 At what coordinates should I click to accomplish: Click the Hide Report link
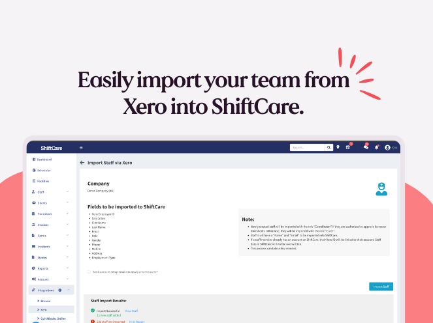[x=137, y=321]
